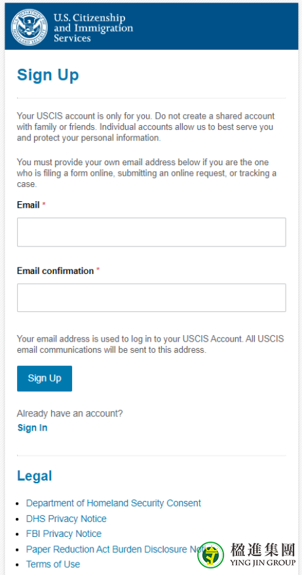Click the note about USCIS email communications
The width and height of the screenshot is (302, 575).
pyautogui.click(x=150, y=344)
